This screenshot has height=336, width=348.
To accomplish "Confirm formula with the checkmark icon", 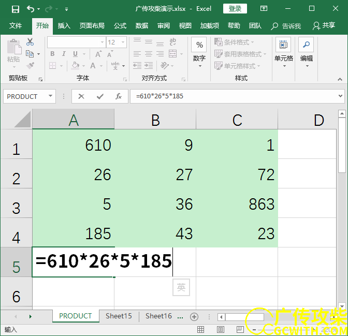I will pyautogui.click(x=100, y=96).
